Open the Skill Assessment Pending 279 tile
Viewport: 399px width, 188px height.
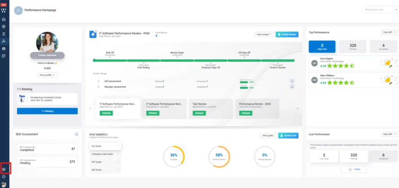coord(47,162)
